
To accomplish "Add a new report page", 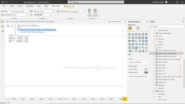I will pyautogui.click(x=125, y=99).
